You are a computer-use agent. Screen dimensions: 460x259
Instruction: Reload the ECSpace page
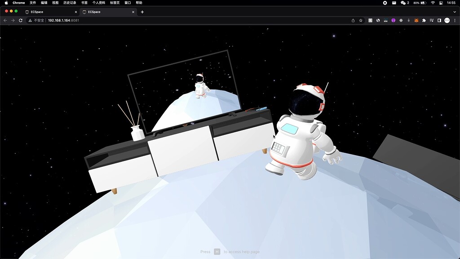coord(20,20)
